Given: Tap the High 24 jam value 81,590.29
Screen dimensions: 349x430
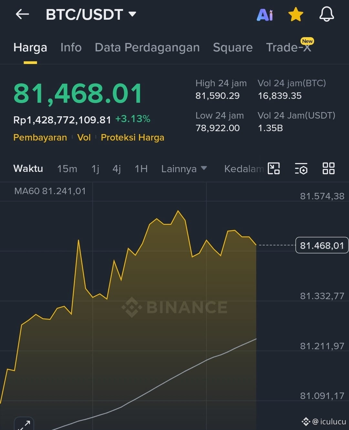Looking at the screenshot, I should click(217, 96).
